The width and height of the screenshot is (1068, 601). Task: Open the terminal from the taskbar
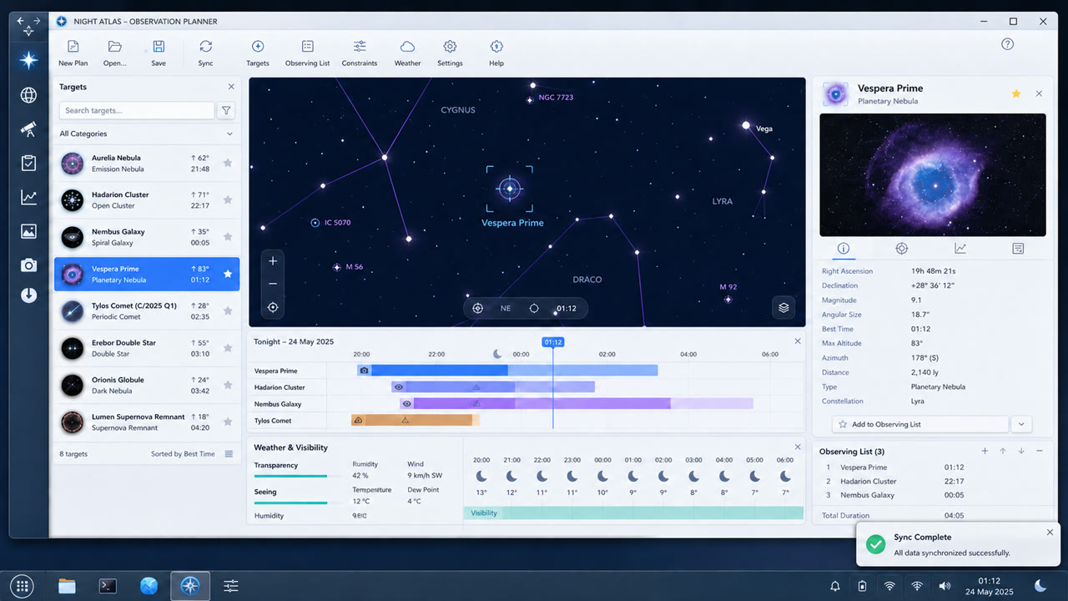108,586
